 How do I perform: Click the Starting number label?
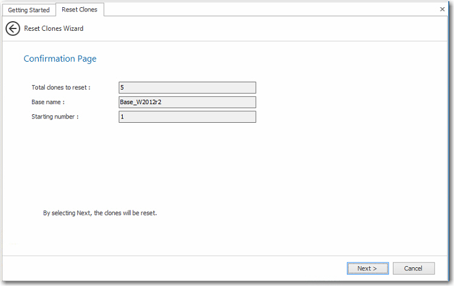[x=55, y=117]
